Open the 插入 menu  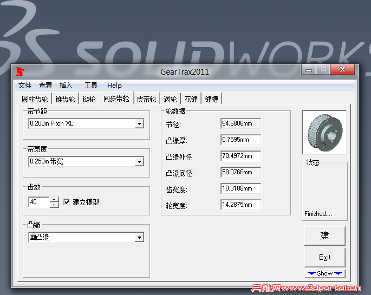66,86
